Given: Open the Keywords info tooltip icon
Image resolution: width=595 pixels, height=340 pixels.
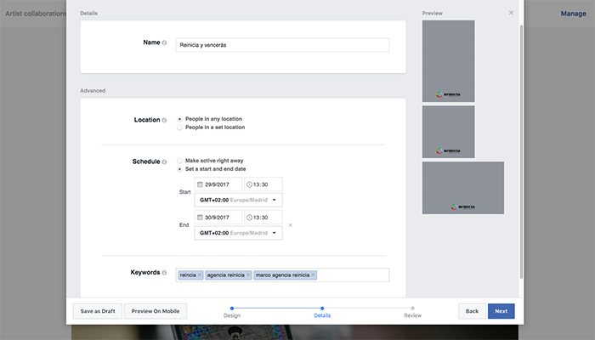Looking at the screenshot, I should tap(164, 273).
